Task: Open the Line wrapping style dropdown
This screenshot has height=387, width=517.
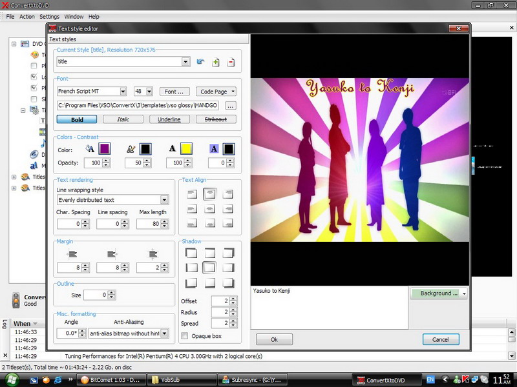Action: [165, 200]
